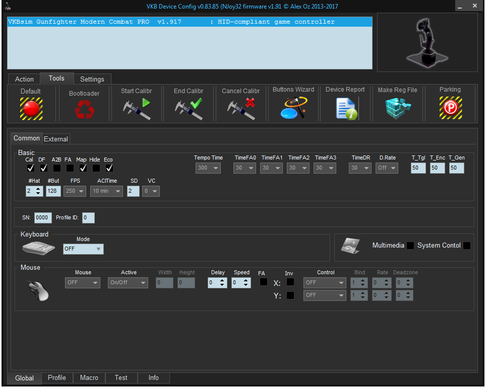Image resolution: width=489 pixels, height=389 pixels.
Task: Click the multimedia device icon
Action: pyautogui.click(x=350, y=246)
